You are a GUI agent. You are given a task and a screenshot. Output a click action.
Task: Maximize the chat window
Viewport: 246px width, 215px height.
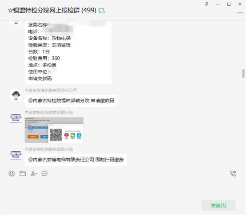[x=229, y=4]
